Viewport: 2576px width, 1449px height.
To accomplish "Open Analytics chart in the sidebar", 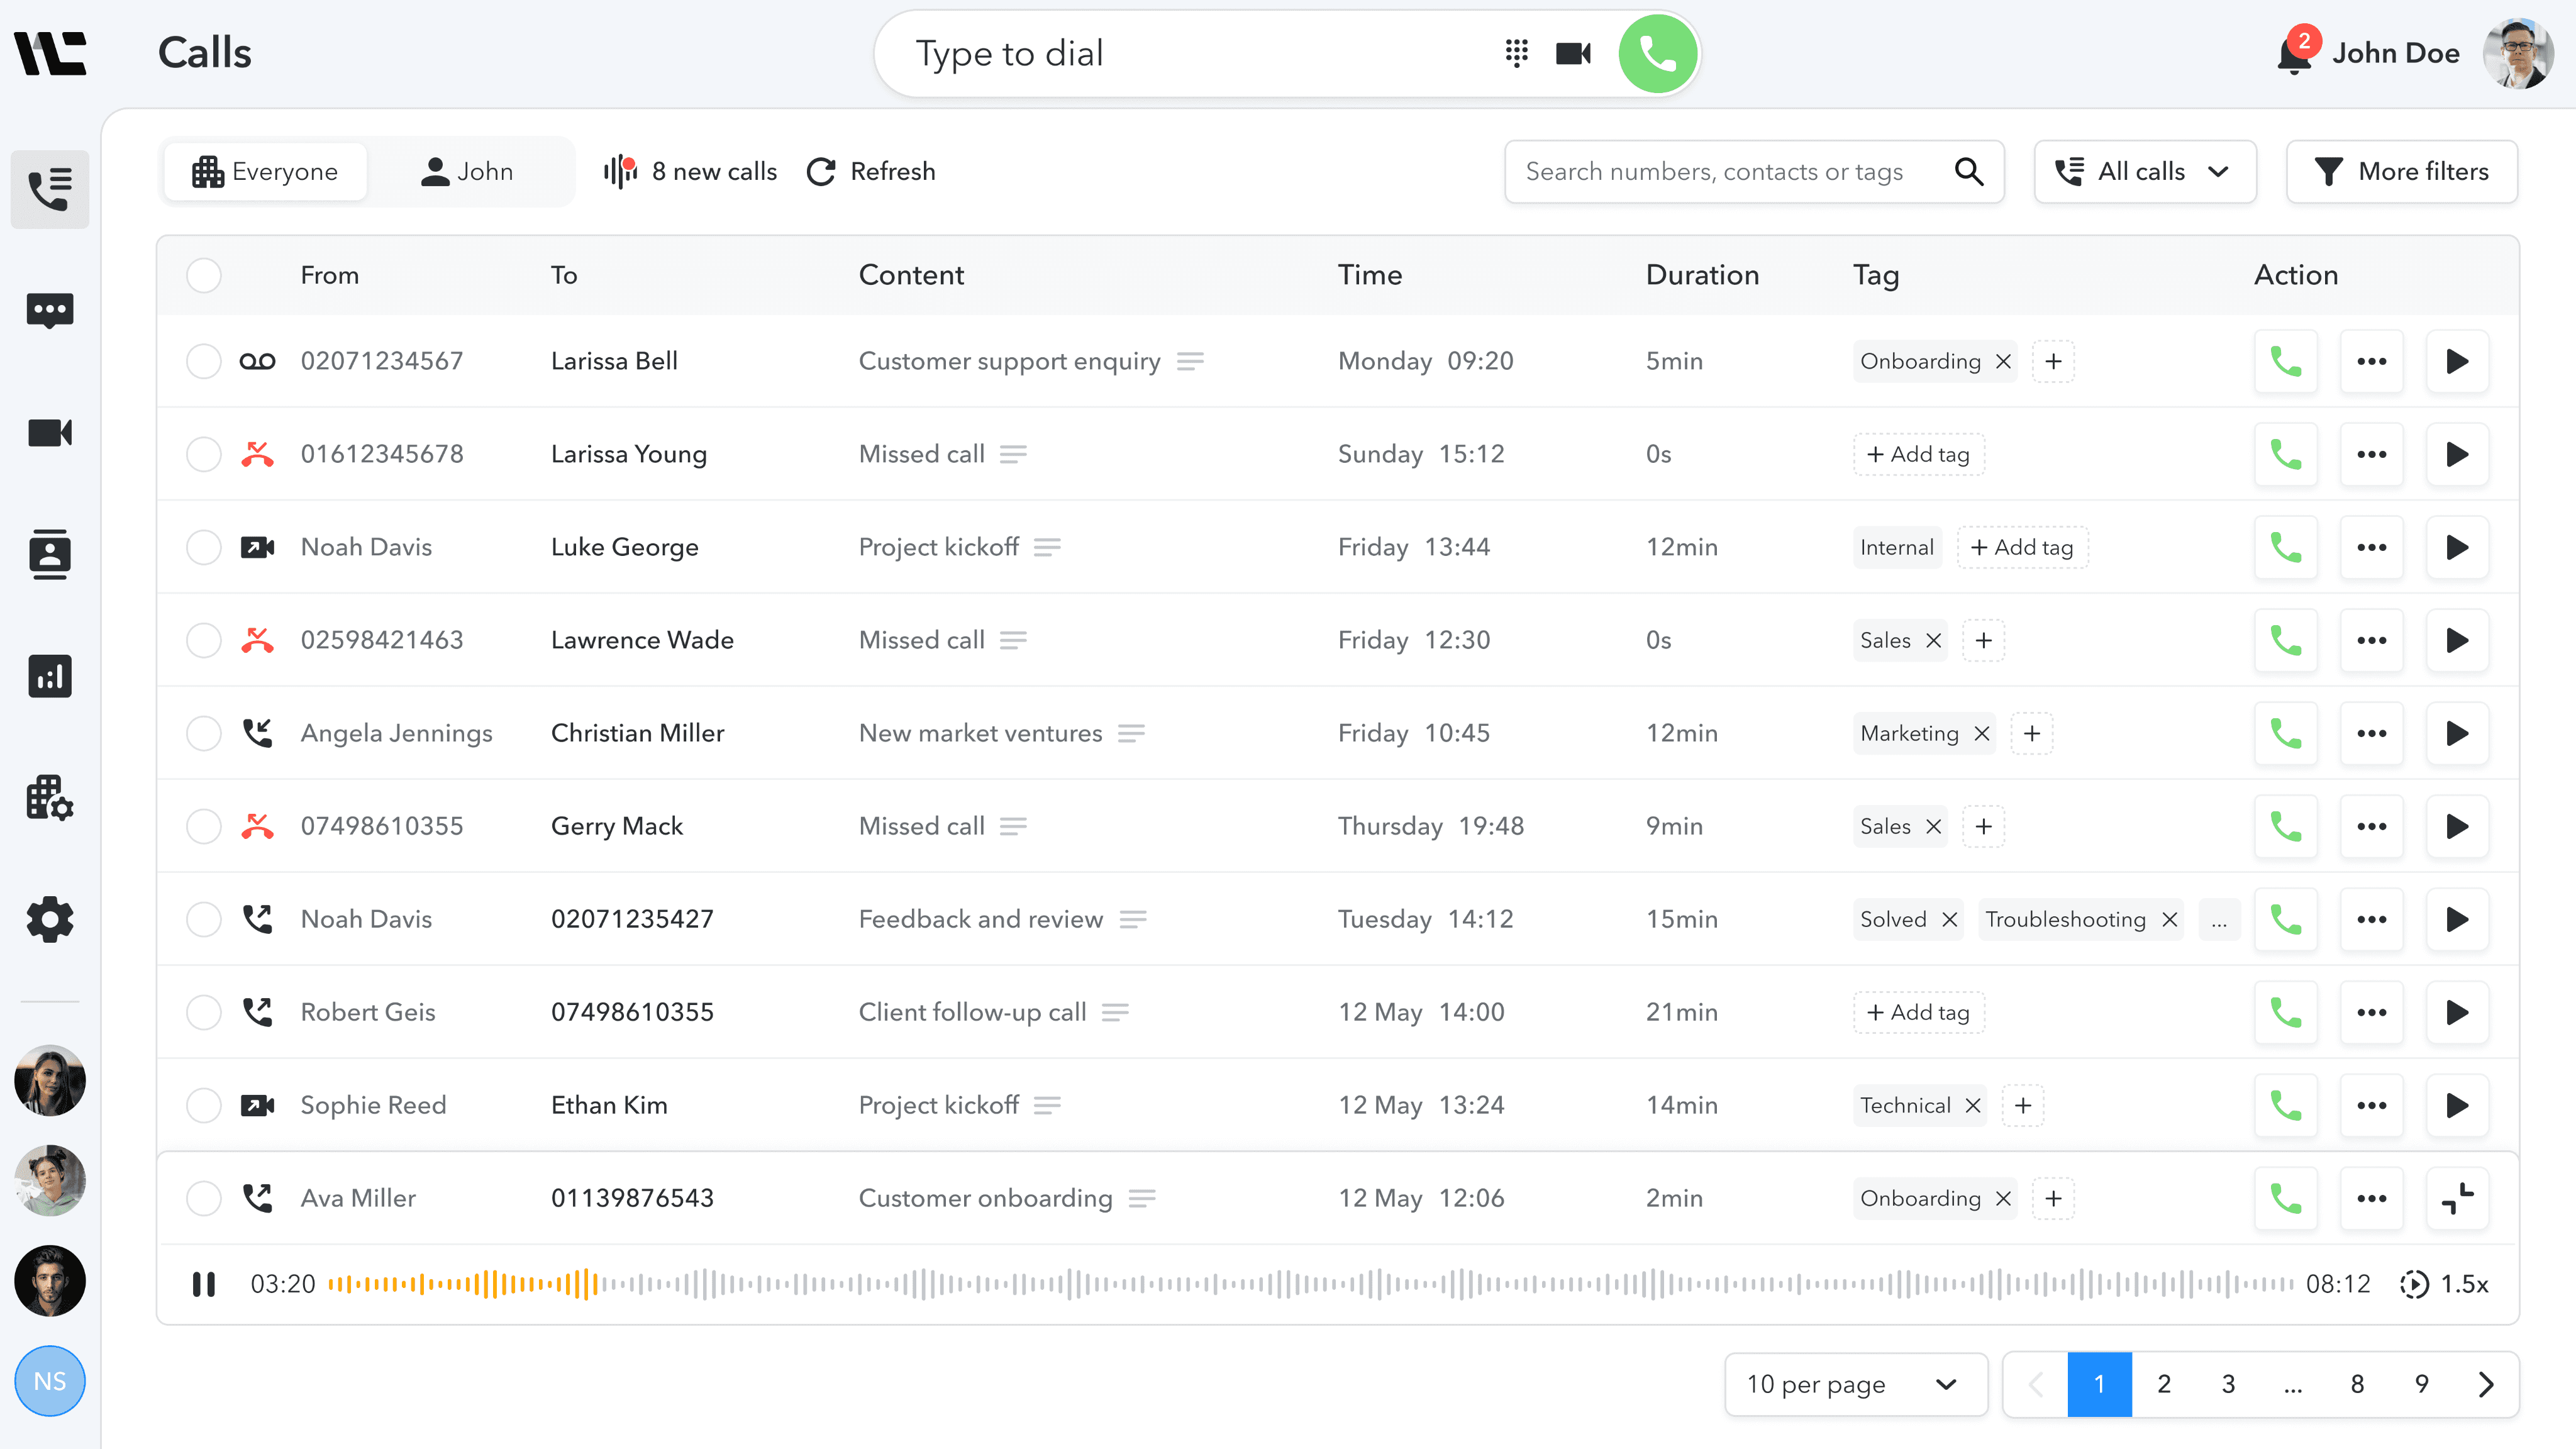I will 50,676.
